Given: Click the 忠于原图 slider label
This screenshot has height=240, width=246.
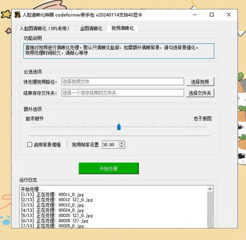Looking at the screenshot, I should pyautogui.click(x=203, y=118).
